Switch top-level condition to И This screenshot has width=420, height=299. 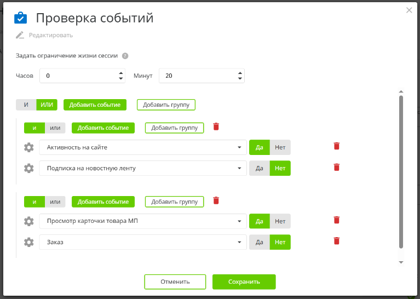click(x=26, y=105)
